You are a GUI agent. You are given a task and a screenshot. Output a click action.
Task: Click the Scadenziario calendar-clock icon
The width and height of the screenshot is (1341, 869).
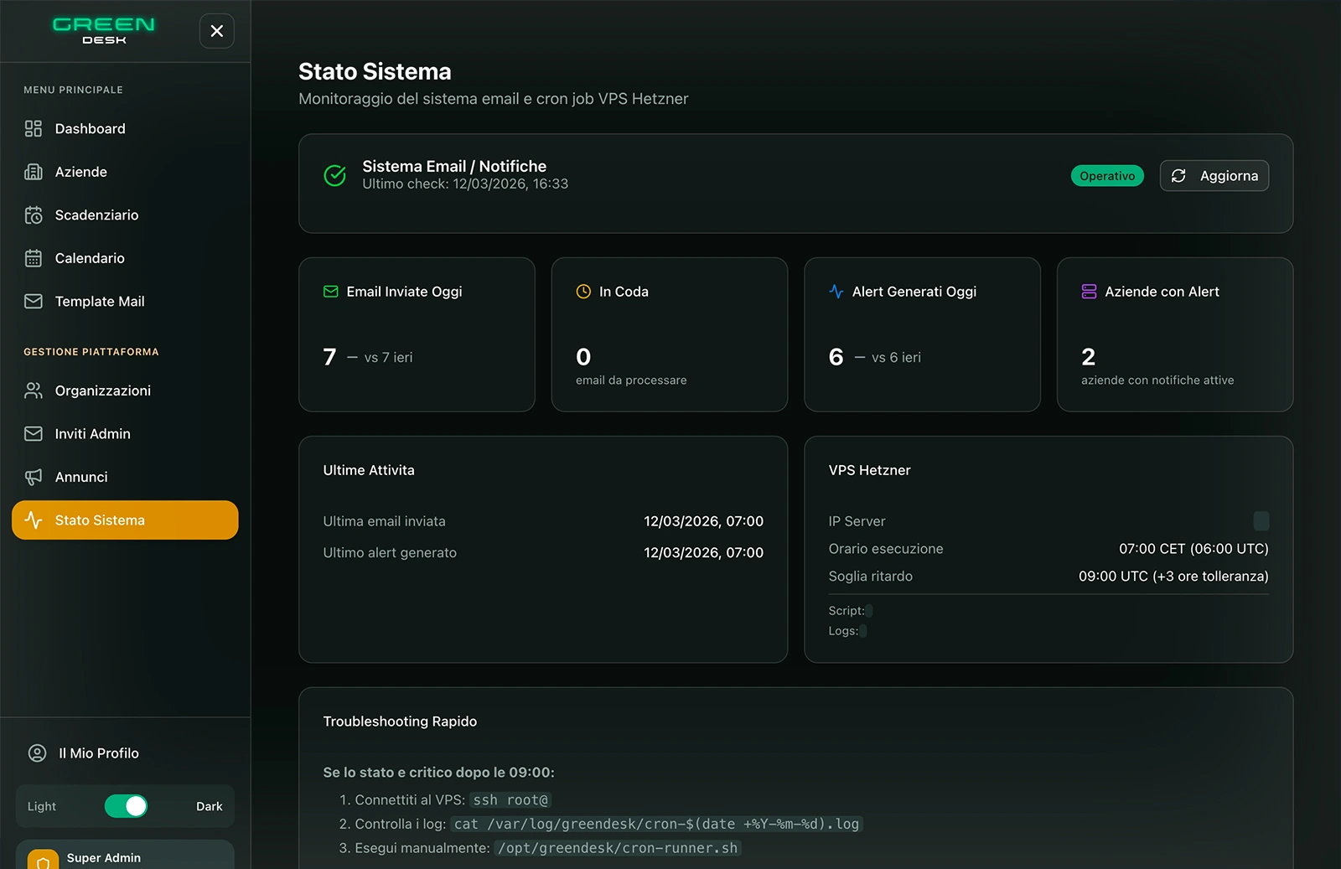34,215
